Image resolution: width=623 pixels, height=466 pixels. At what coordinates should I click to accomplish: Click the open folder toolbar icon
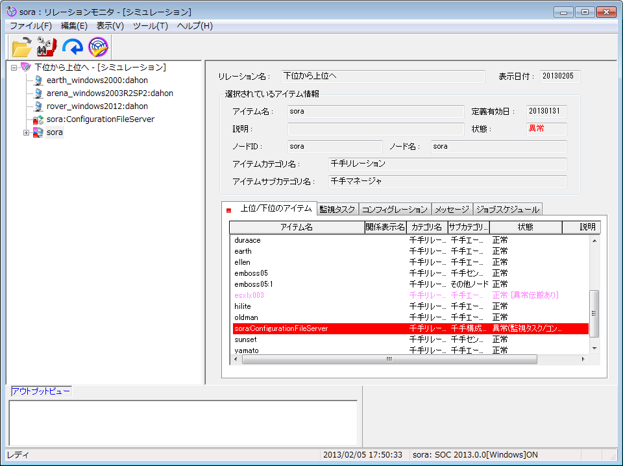tap(22, 47)
